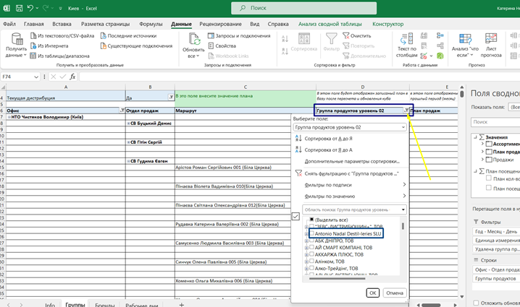
Task: Load data From Table/Range
Action: (59, 56)
